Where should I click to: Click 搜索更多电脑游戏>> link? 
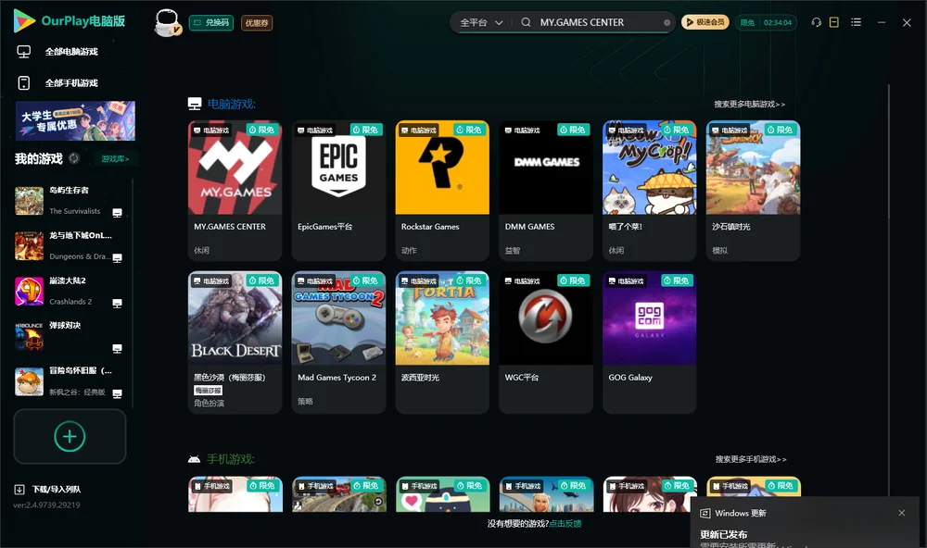point(750,105)
